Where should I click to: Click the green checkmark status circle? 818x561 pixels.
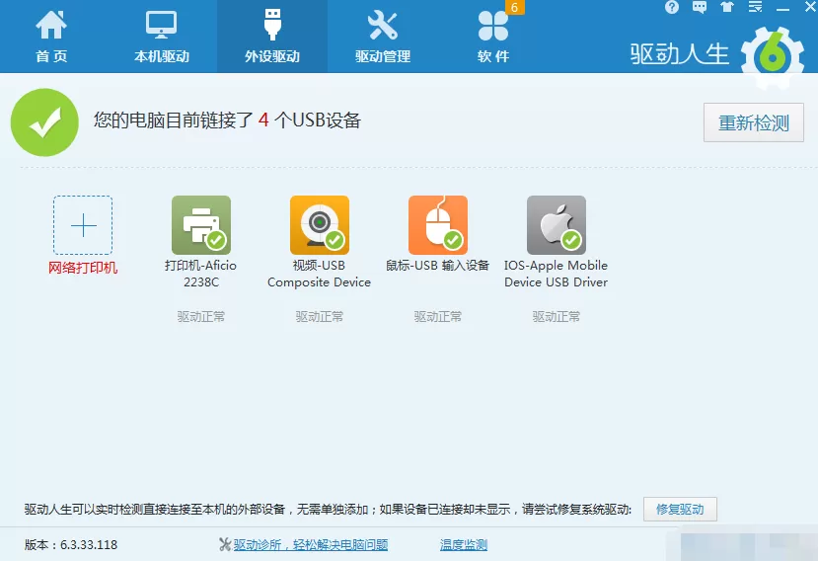coord(44,122)
